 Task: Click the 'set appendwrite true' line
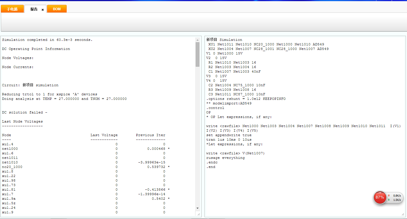[x=229, y=135]
